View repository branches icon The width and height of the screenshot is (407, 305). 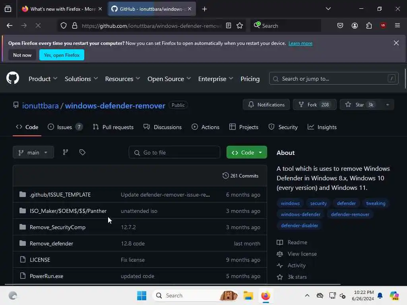coord(66,152)
